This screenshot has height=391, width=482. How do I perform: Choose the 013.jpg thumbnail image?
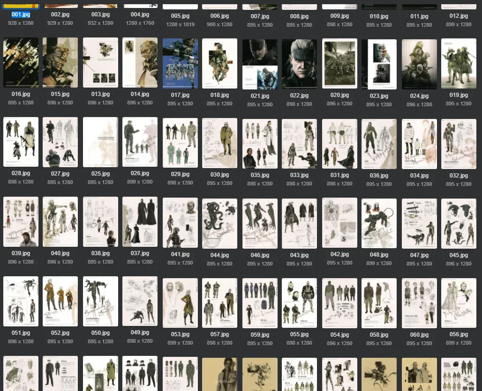[x=100, y=63]
